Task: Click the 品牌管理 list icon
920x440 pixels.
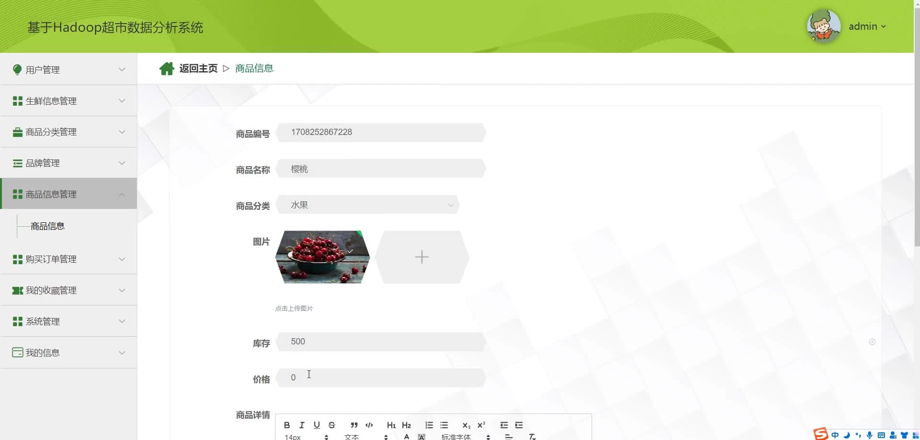Action: pyautogui.click(x=17, y=163)
